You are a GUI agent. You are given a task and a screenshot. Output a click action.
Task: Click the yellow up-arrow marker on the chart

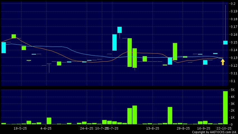(223, 62)
